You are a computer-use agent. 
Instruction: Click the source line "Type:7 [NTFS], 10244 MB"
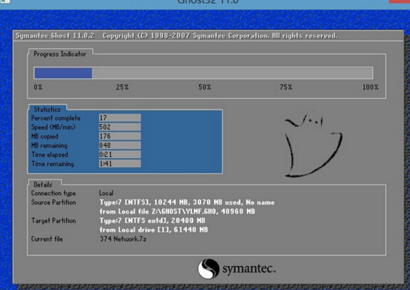(x=187, y=202)
